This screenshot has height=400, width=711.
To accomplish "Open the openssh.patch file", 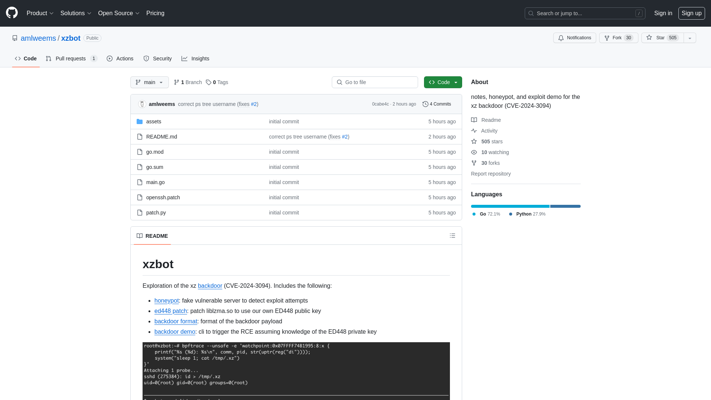I will point(163,197).
